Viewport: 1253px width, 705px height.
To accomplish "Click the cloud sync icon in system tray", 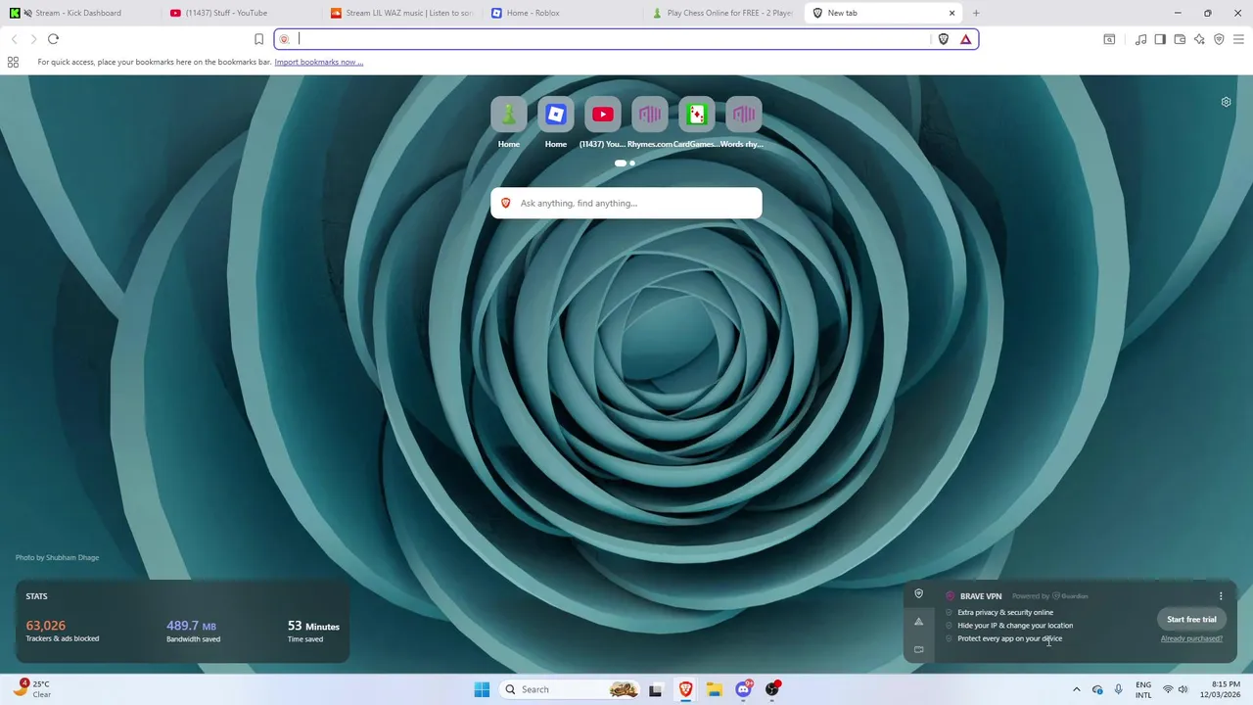I will pos(1097,689).
